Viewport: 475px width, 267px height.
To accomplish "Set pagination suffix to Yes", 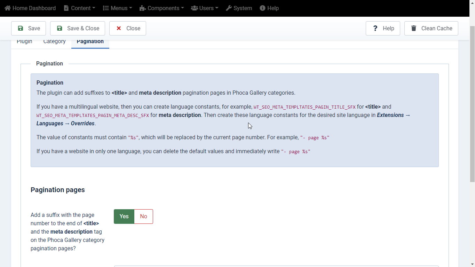I will 124,217.
